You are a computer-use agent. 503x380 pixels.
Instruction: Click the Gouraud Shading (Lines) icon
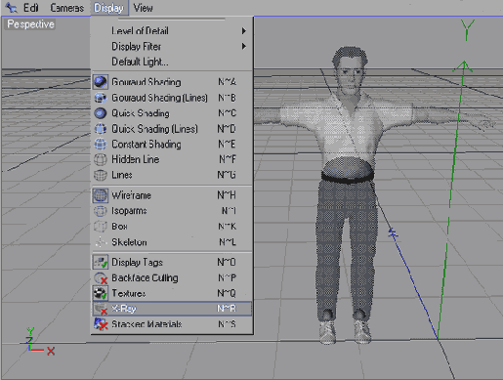click(x=101, y=98)
